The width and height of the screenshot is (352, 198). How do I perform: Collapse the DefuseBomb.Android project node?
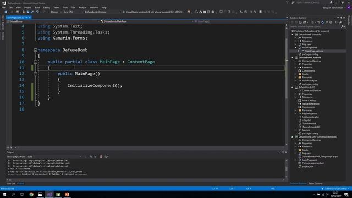point(293,58)
